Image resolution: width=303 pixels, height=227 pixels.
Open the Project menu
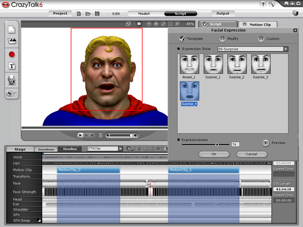(x=60, y=13)
